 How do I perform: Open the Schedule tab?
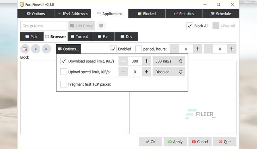pyautogui.click(x=221, y=14)
